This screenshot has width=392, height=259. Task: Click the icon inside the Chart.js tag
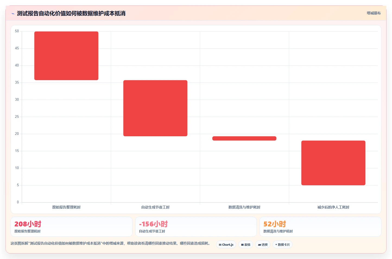coord(220,245)
